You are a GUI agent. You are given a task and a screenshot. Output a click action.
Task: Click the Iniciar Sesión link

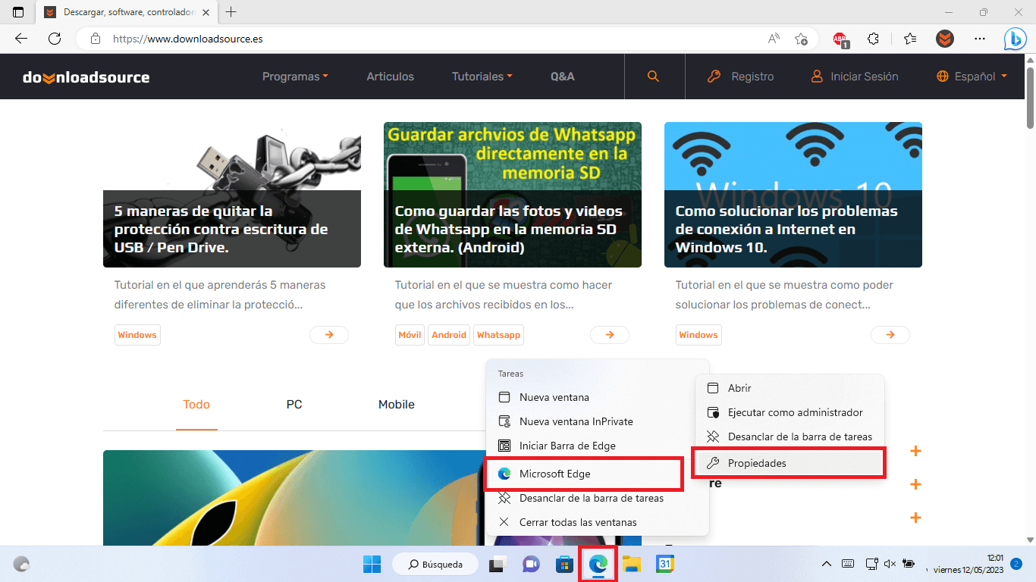854,77
